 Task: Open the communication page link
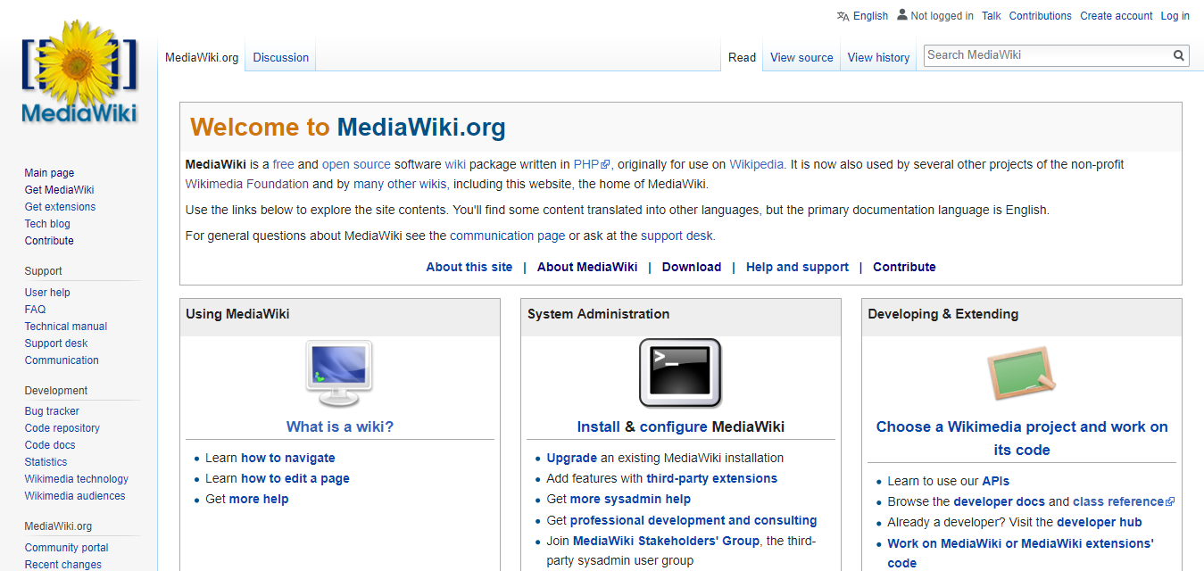[507, 236]
